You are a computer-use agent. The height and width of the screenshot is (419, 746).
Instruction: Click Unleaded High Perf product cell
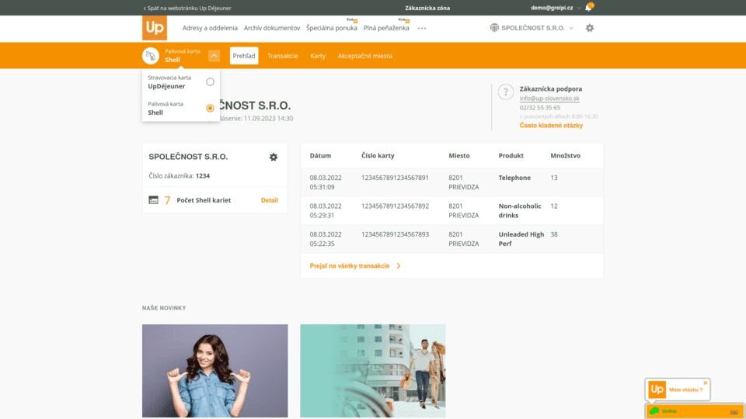(x=521, y=239)
